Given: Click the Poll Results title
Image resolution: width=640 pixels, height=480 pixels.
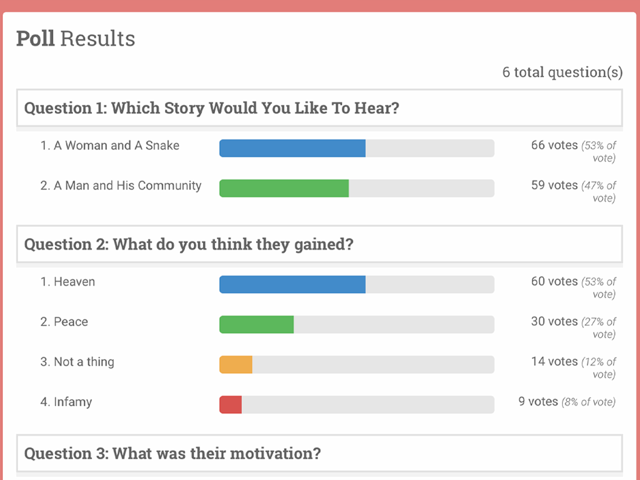Looking at the screenshot, I should (76, 39).
